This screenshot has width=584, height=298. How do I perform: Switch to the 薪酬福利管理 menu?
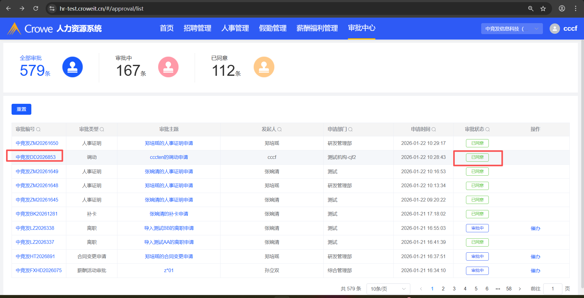pyautogui.click(x=317, y=28)
